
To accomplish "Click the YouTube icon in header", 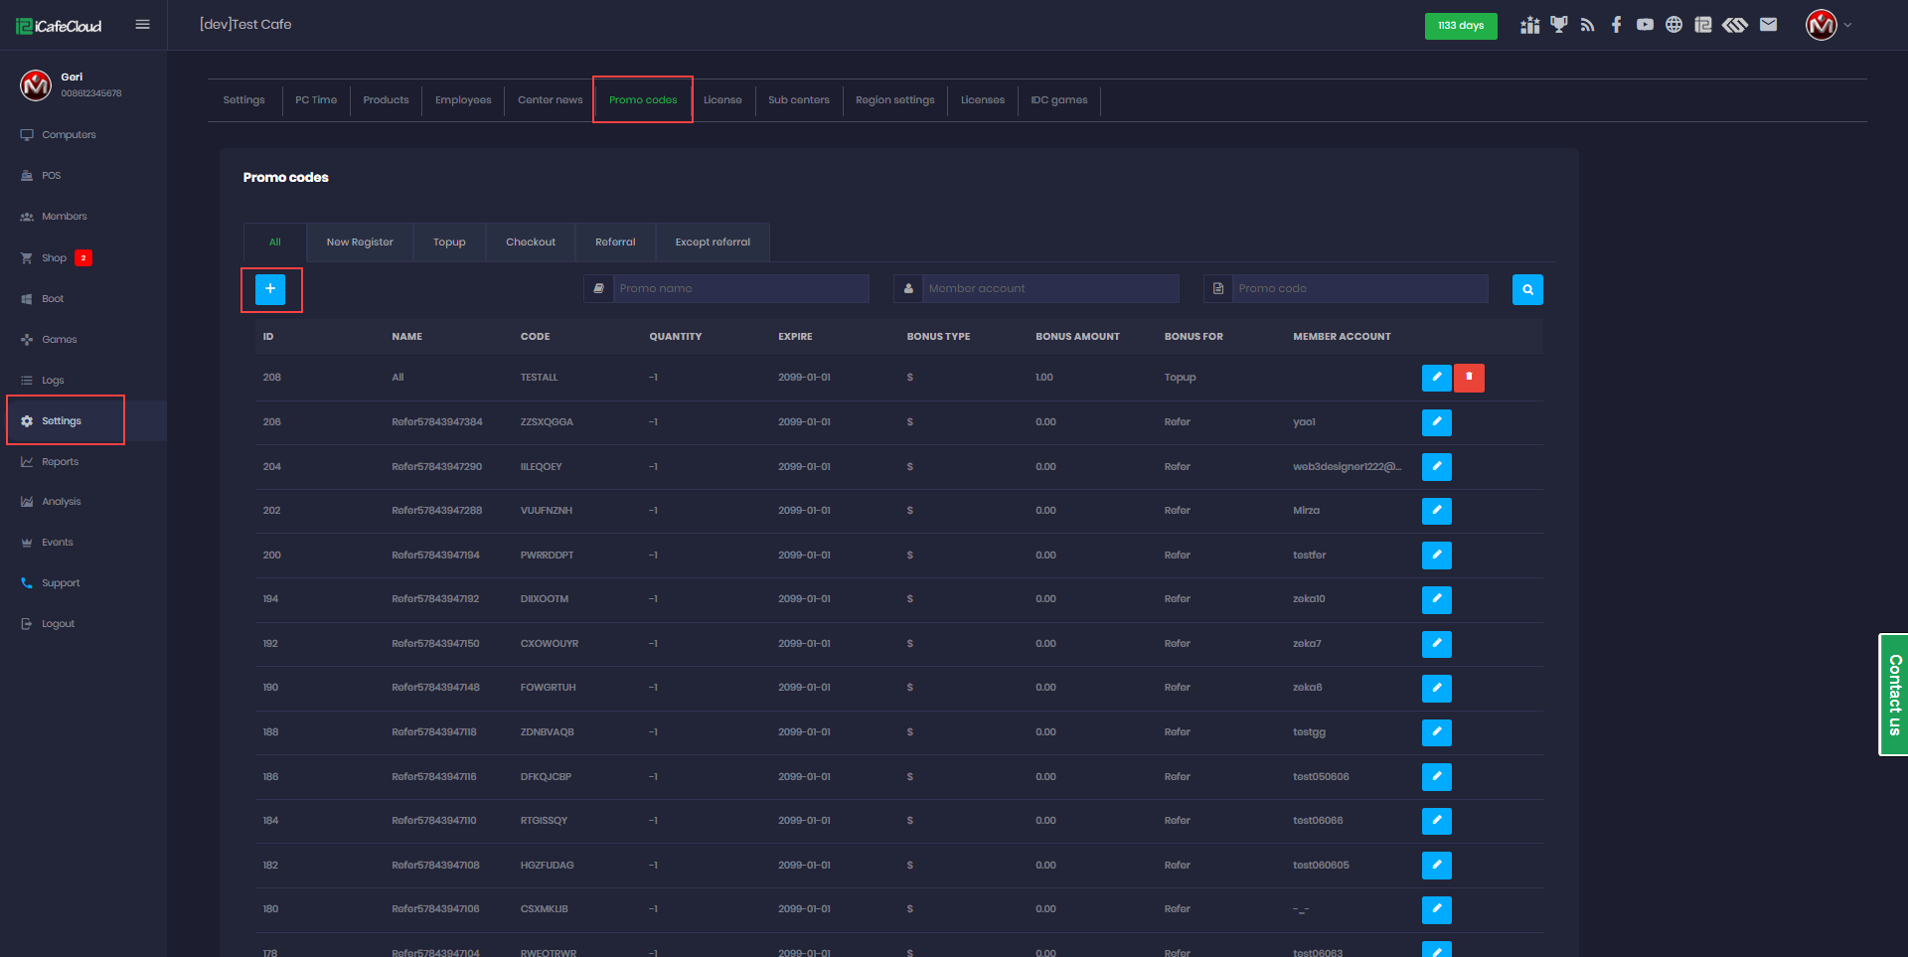I will tap(1645, 25).
